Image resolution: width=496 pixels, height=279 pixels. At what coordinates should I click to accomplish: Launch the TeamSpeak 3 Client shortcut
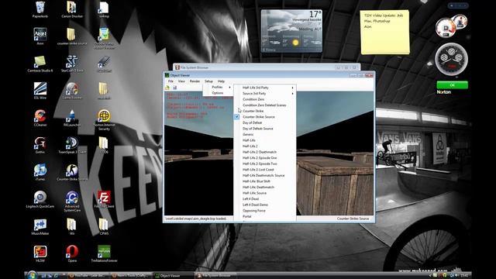click(x=72, y=145)
